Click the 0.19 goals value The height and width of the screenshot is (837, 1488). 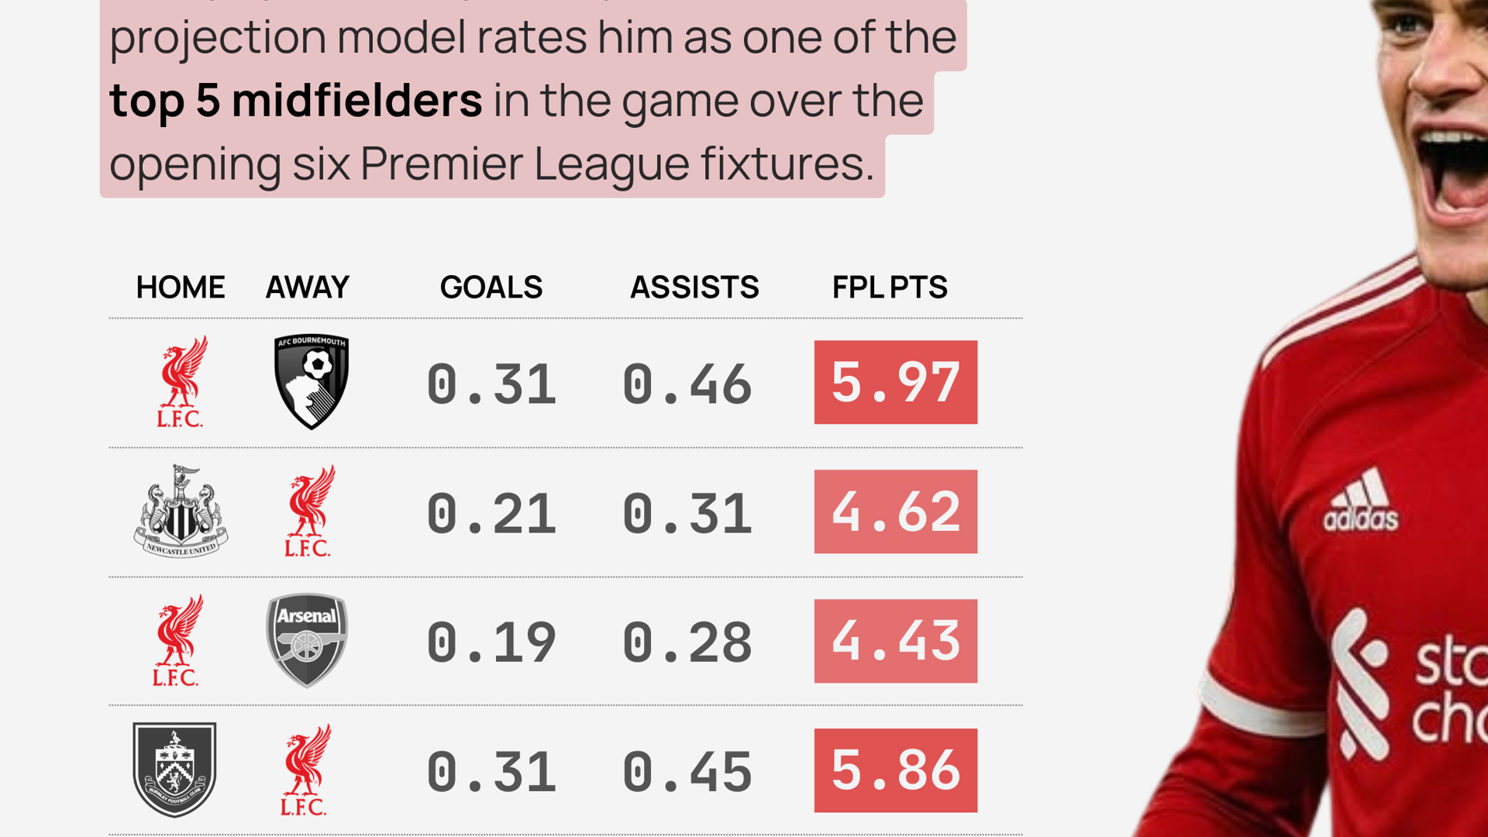pyautogui.click(x=491, y=642)
